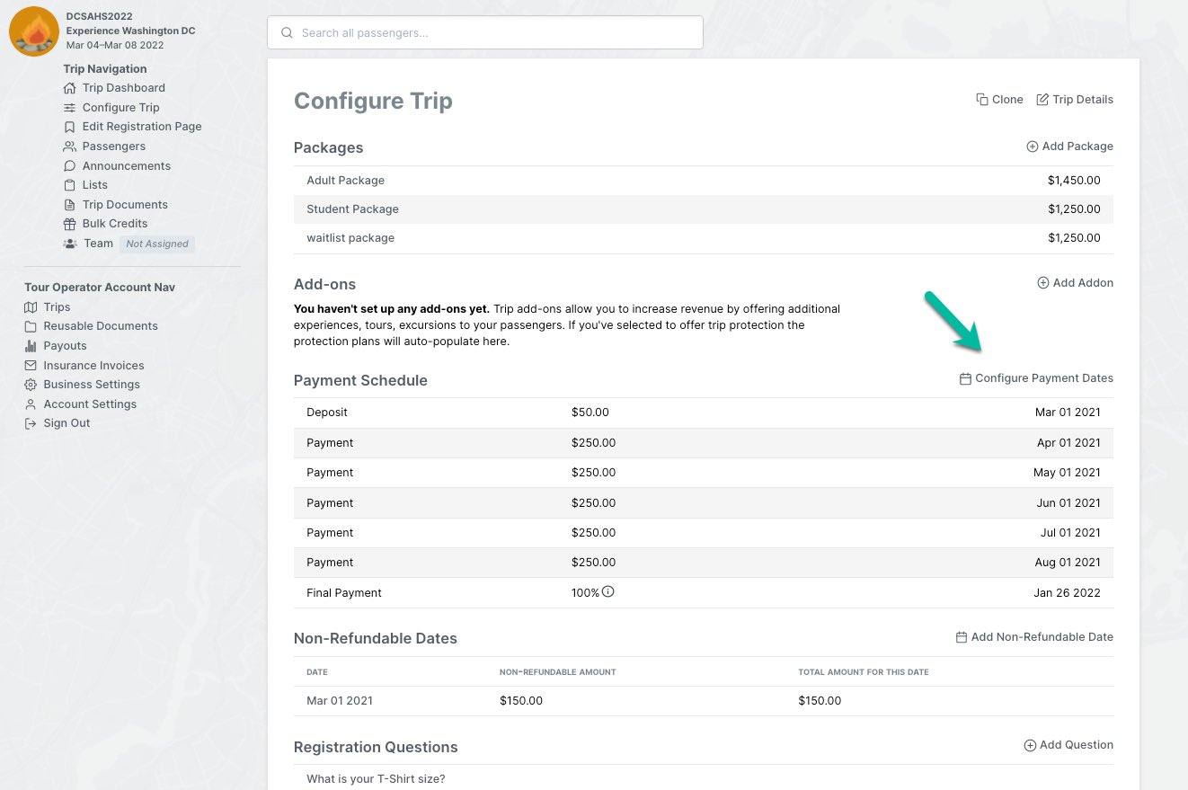Click the Add Package plus icon
Image resolution: width=1188 pixels, height=790 pixels.
pos(1033,146)
